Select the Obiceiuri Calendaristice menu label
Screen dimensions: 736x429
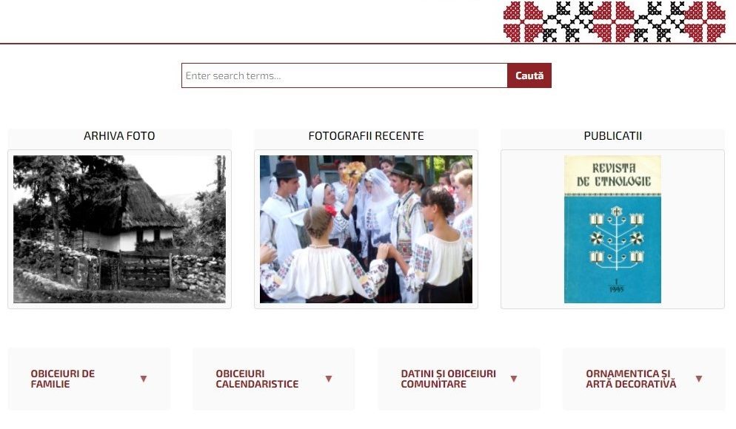point(257,379)
